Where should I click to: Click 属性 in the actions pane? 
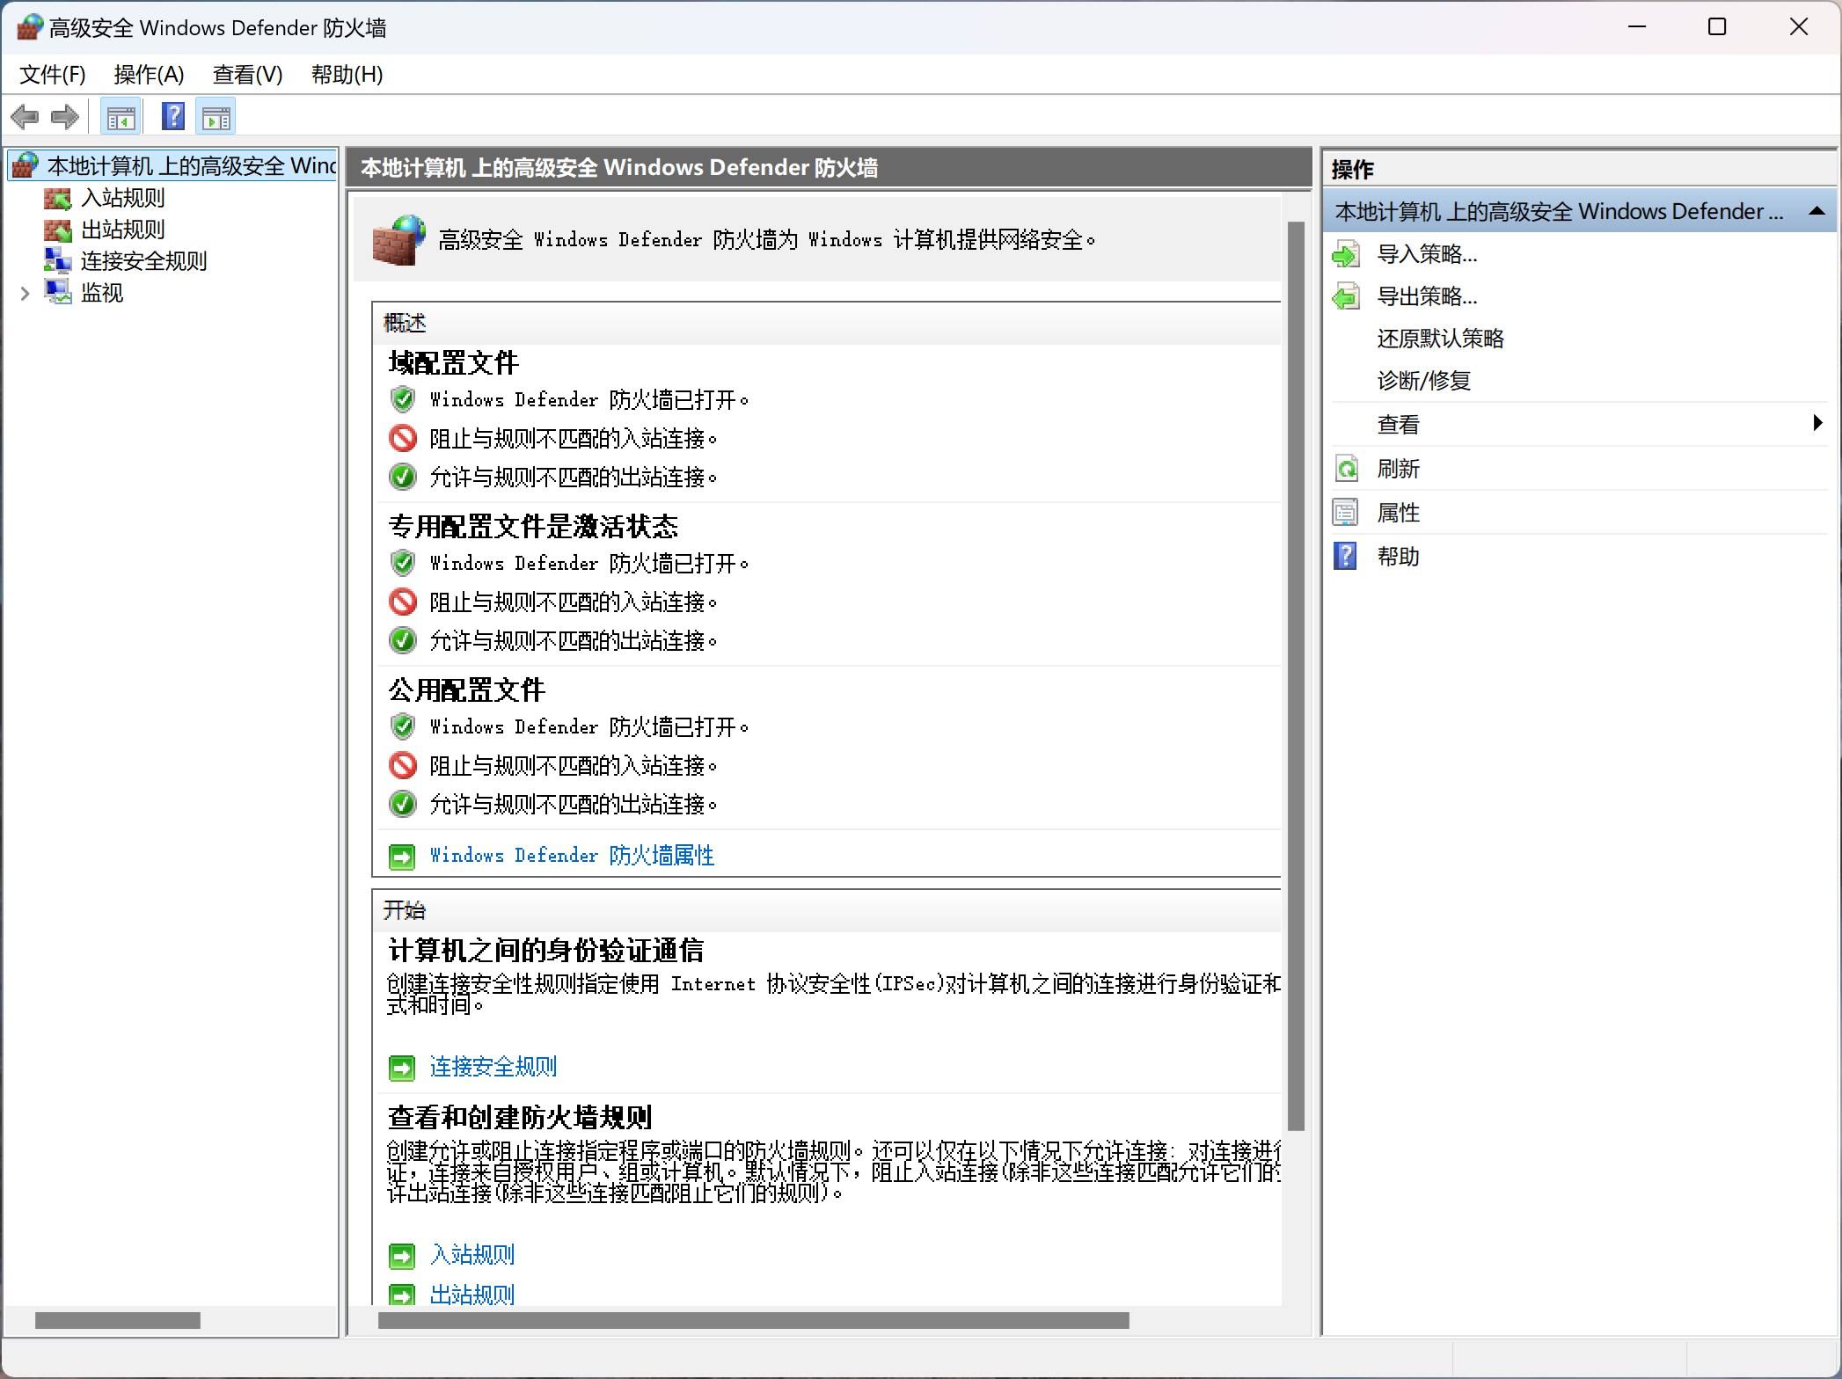(x=1398, y=513)
